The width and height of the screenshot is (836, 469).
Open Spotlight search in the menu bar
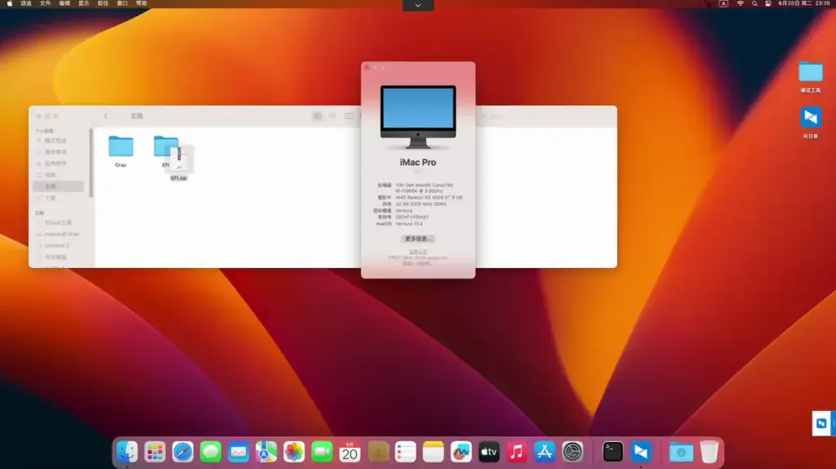click(x=754, y=3)
